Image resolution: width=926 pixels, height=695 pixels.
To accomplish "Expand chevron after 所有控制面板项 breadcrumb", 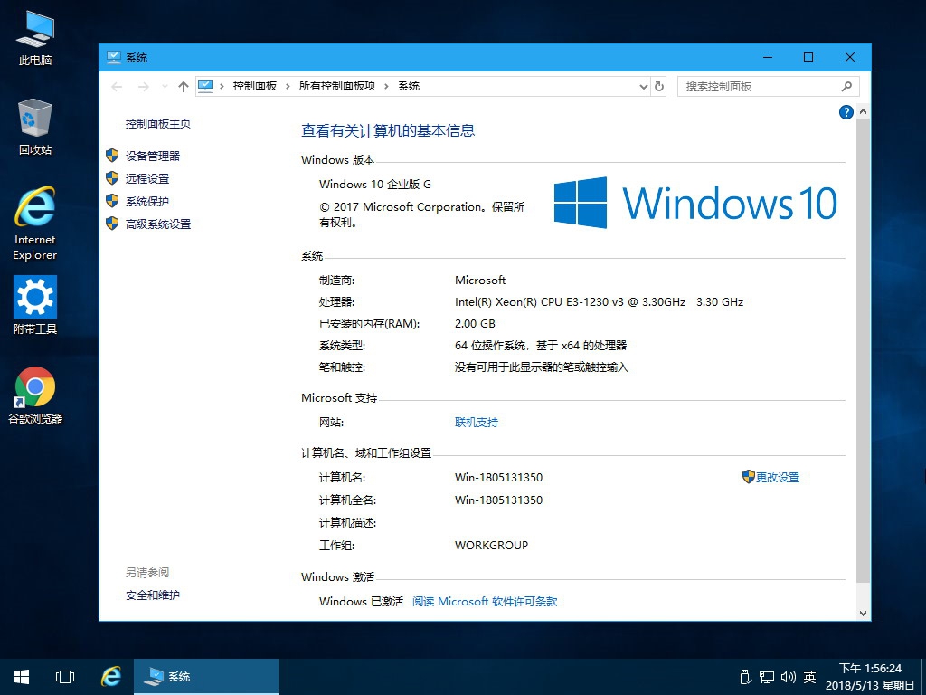I will (386, 86).
